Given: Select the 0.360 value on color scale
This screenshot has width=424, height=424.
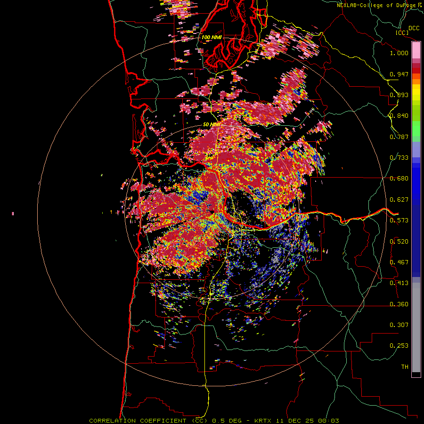Looking at the screenshot, I should [399, 304].
